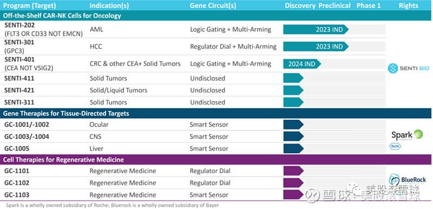Click the Program (Target) column header
This screenshot has height=209, width=433.
[30, 5]
